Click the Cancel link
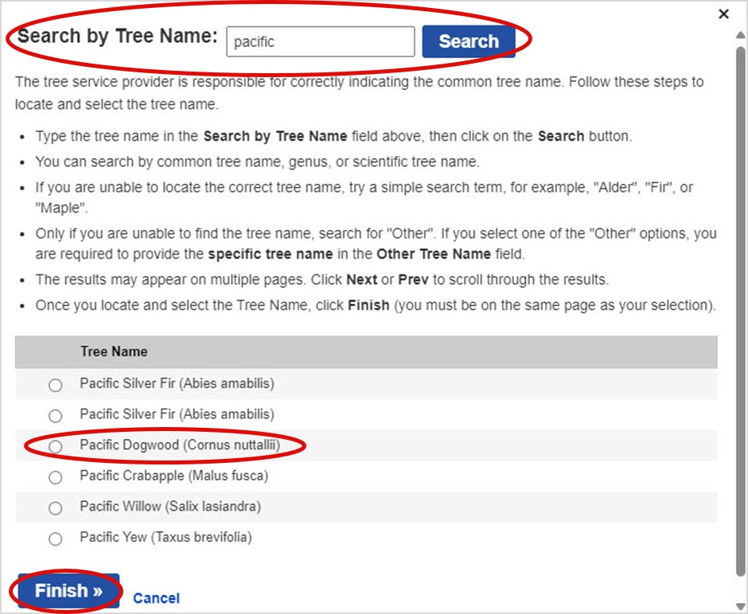748x614 pixels. 156,598
